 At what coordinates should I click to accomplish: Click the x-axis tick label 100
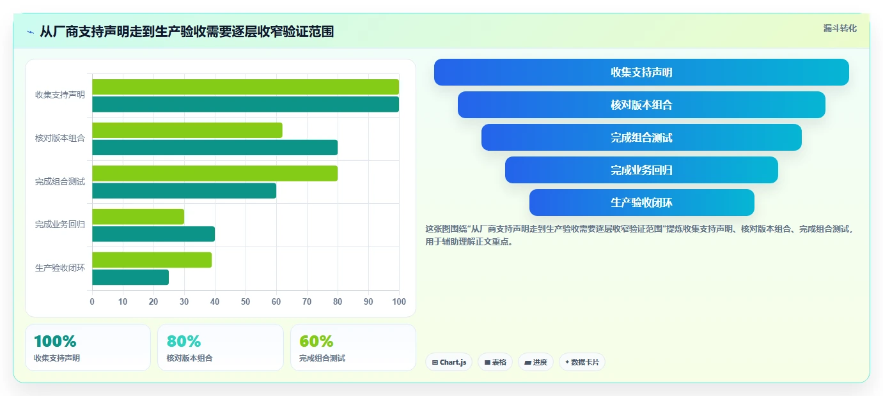[x=399, y=301]
